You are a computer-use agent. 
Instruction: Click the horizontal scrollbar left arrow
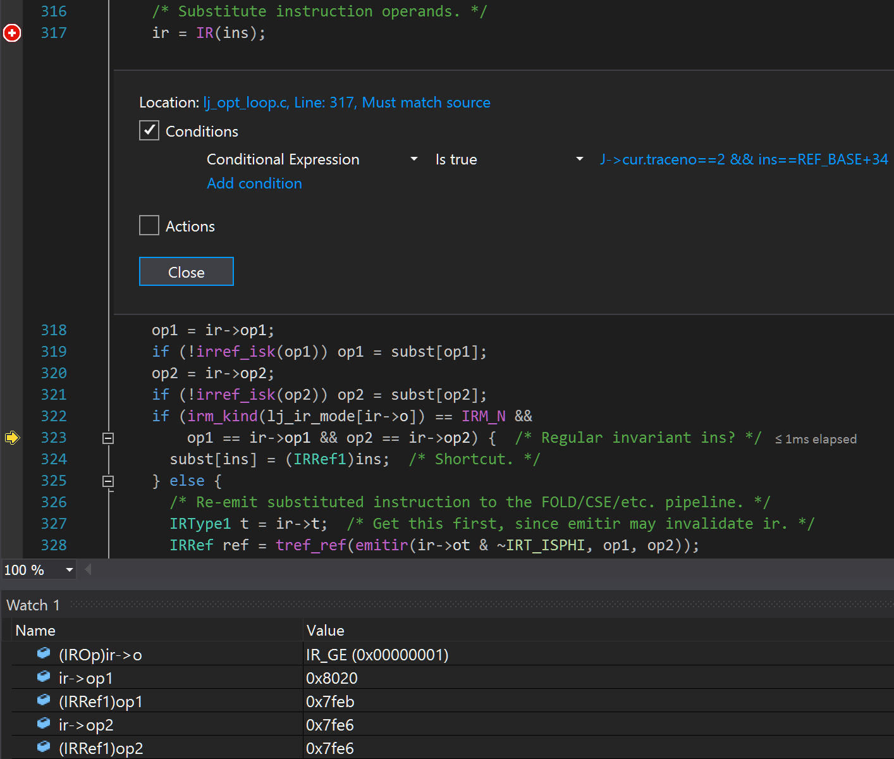click(x=89, y=570)
